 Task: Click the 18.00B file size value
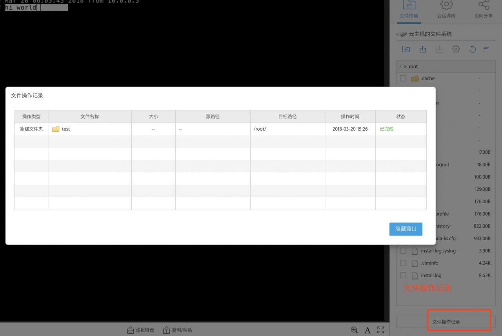(x=484, y=165)
